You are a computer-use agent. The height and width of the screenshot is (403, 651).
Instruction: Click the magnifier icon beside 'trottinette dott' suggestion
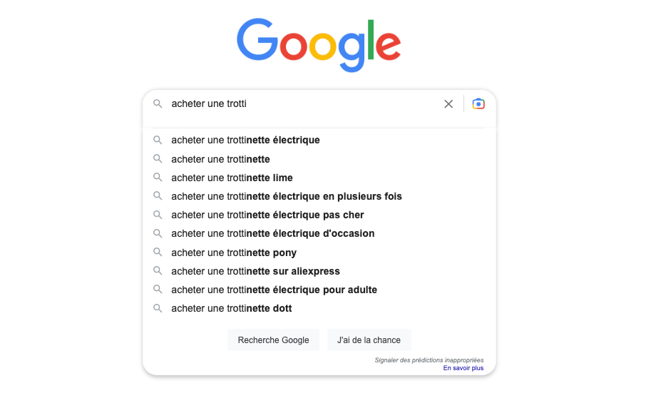158,308
